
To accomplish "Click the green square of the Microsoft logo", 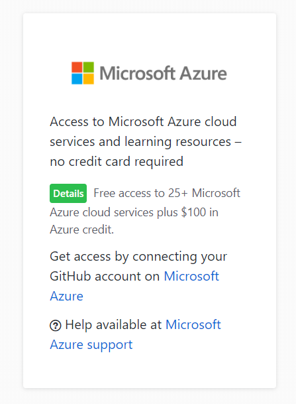I will click(x=89, y=67).
